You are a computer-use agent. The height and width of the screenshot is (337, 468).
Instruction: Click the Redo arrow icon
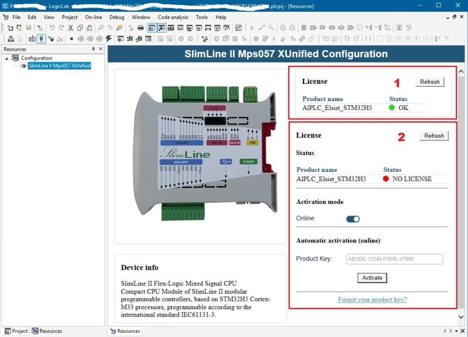[61, 28]
